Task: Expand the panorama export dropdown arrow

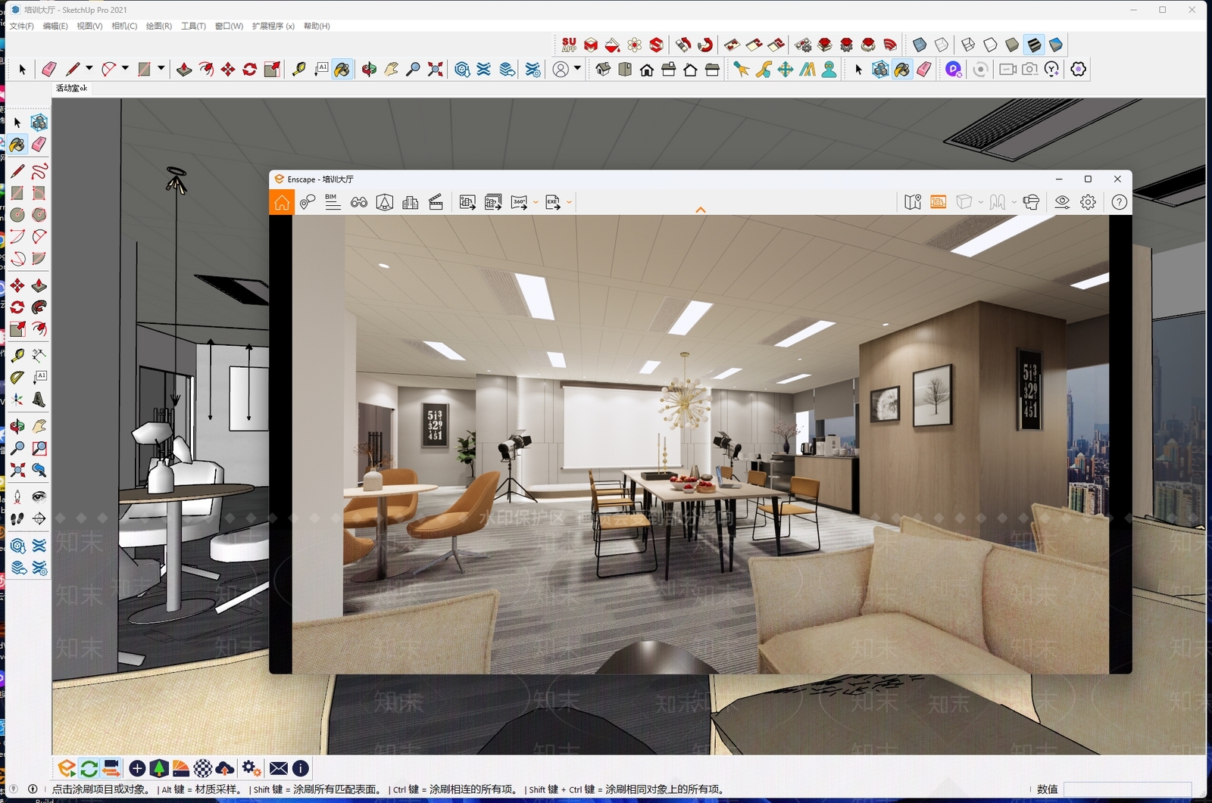Action: (x=536, y=202)
